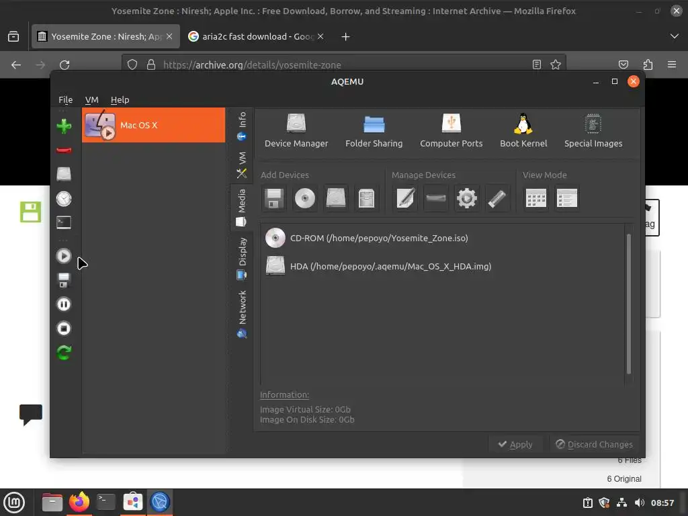The height and width of the screenshot is (516, 688).
Task: Toggle Firefox reader view icon
Action: coord(537,64)
